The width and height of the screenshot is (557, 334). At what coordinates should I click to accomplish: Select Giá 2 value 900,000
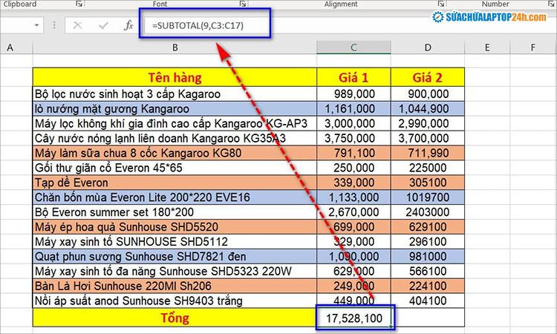(428, 94)
